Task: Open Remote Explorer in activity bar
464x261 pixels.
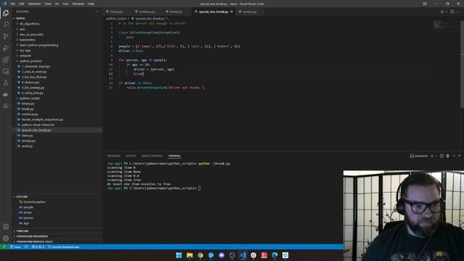Action: pos(6,71)
